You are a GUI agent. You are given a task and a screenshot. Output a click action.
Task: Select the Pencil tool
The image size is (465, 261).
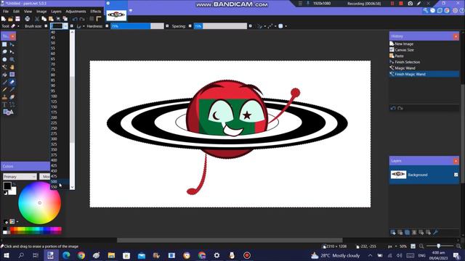pyautogui.click(x=4, y=90)
